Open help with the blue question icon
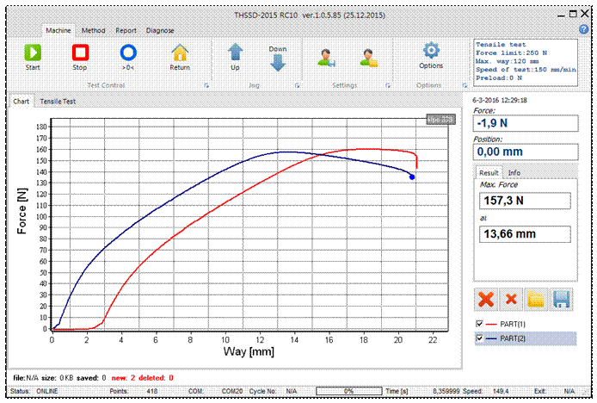Image resolution: width=597 pixels, height=403 pixels. tap(584, 29)
